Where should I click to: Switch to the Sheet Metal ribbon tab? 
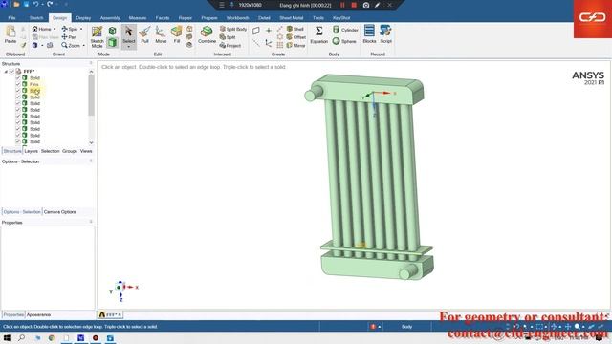291,18
